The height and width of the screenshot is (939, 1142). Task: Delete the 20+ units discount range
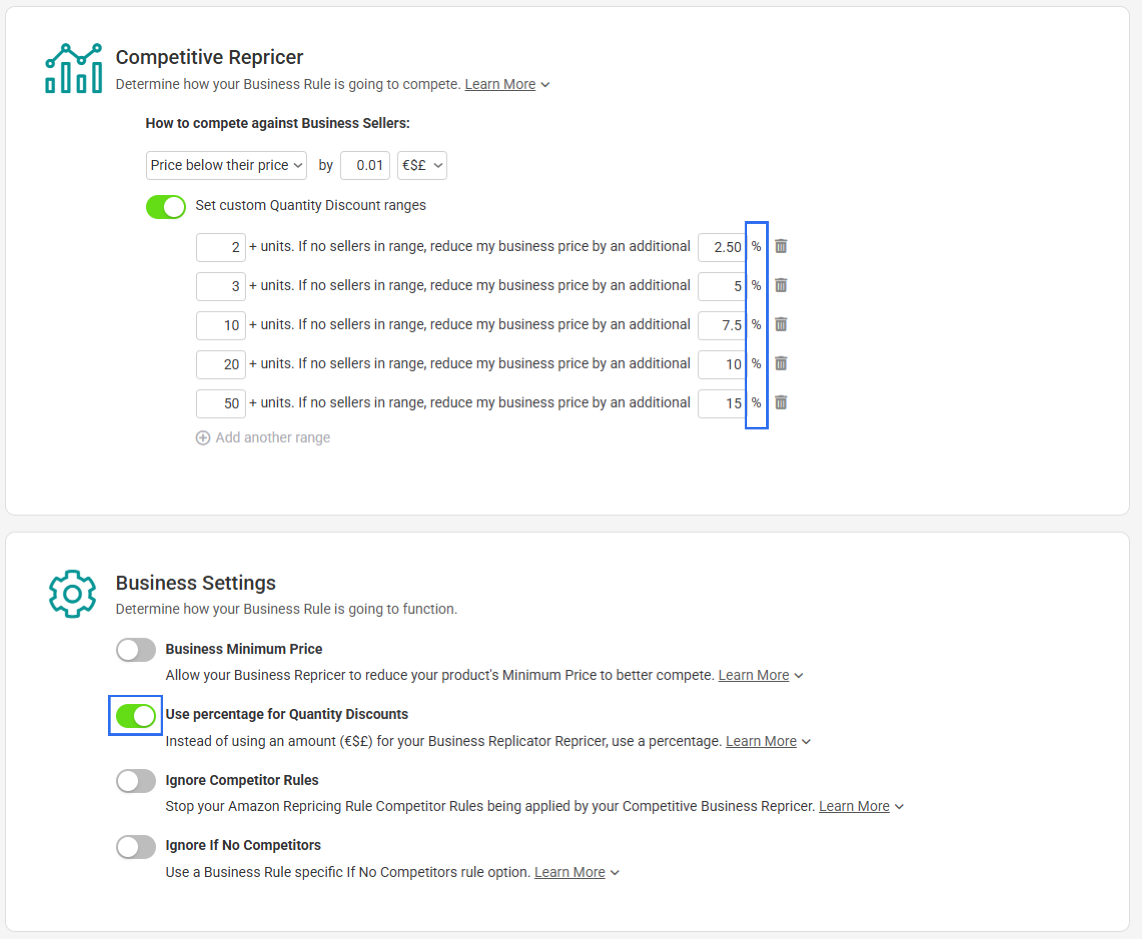[780, 363]
